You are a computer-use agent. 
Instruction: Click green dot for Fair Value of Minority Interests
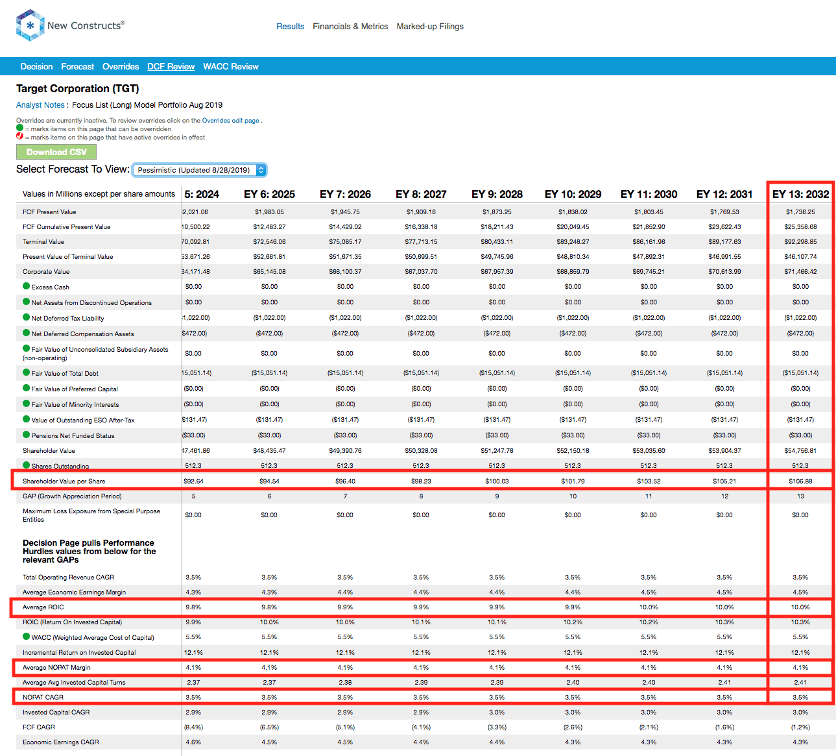pos(27,404)
